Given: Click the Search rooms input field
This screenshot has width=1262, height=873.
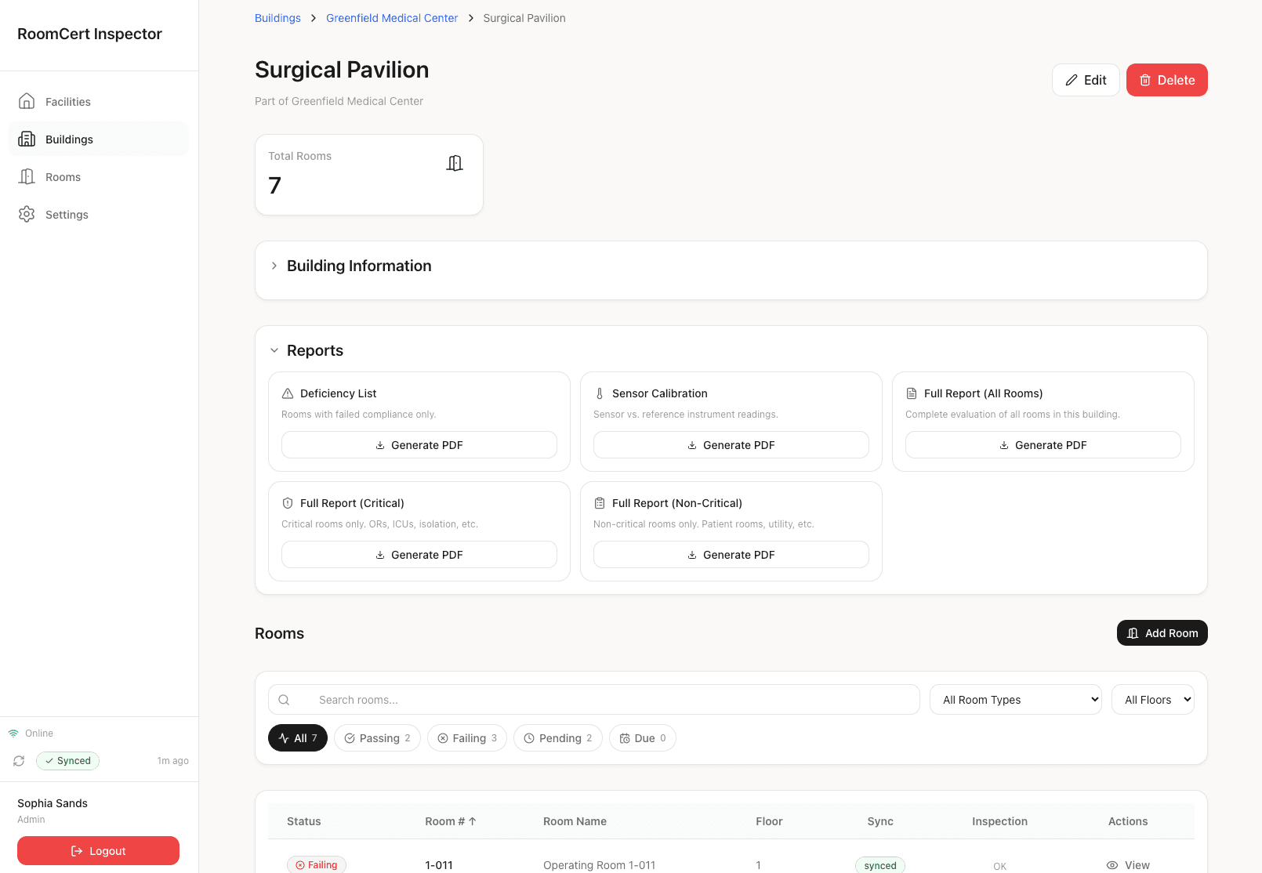Looking at the screenshot, I should [x=594, y=700].
